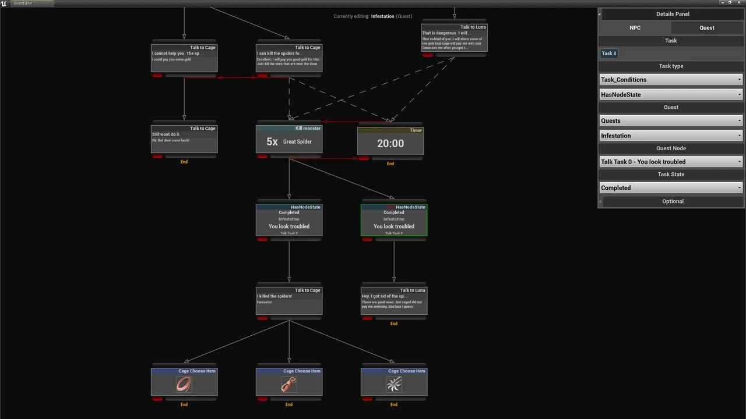Open the Task_Conditions dropdown
The width and height of the screenshot is (746, 419).
pyautogui.click(x=671, y=80)
